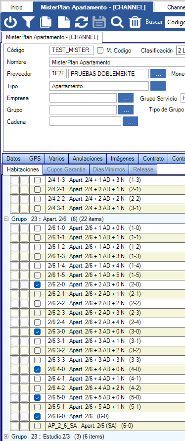Uncheck the 2/6 2-0 room checkbox

pyautogui.click(x=37, y=284)
